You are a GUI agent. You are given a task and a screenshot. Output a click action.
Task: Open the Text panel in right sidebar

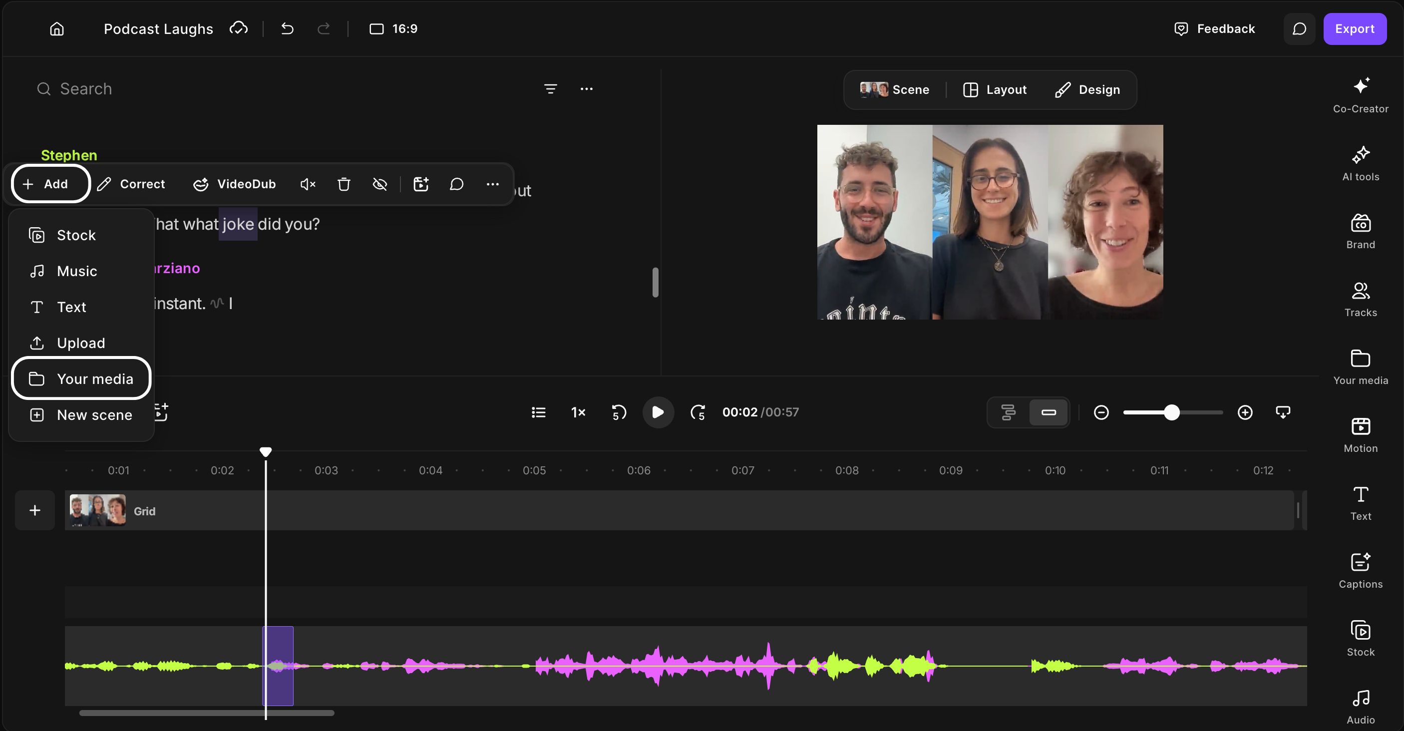click(x=1361, y=503)
